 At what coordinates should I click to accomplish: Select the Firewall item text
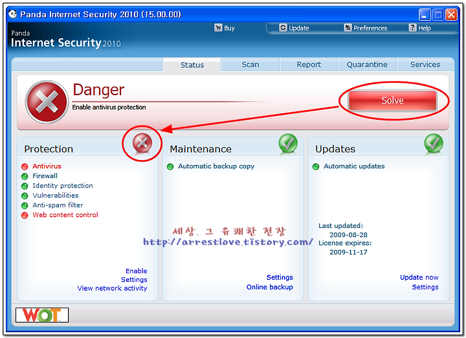(x=45, y=175)
